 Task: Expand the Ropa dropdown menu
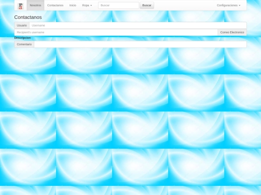(x=87, y=5)
